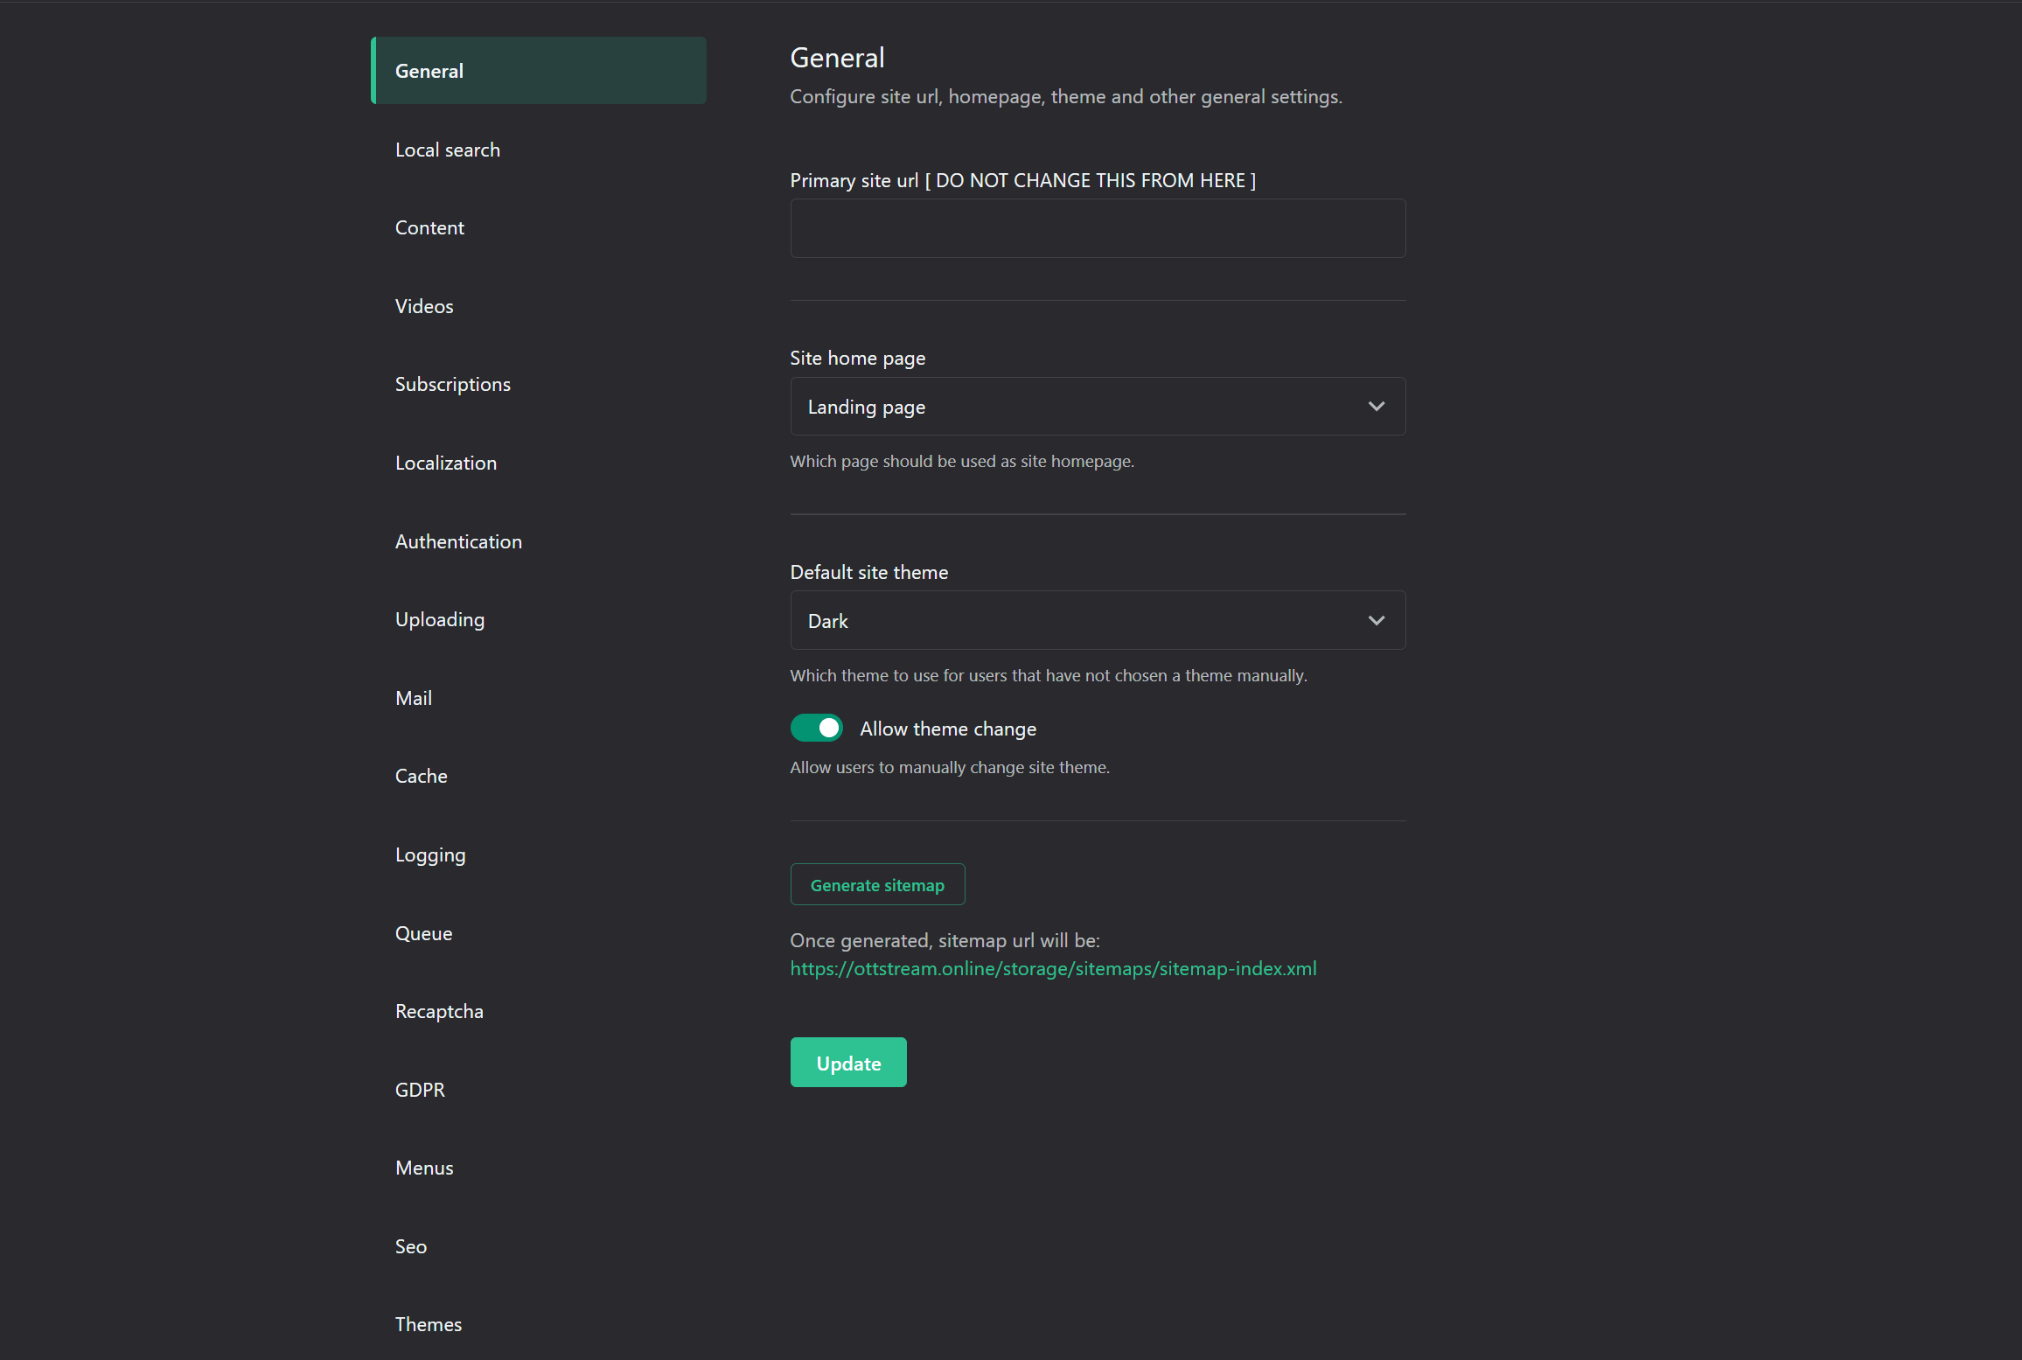The image size is (2022, 1360).
Task: Click chevron on Landing page selector
Action: [x=1376, y=407]
